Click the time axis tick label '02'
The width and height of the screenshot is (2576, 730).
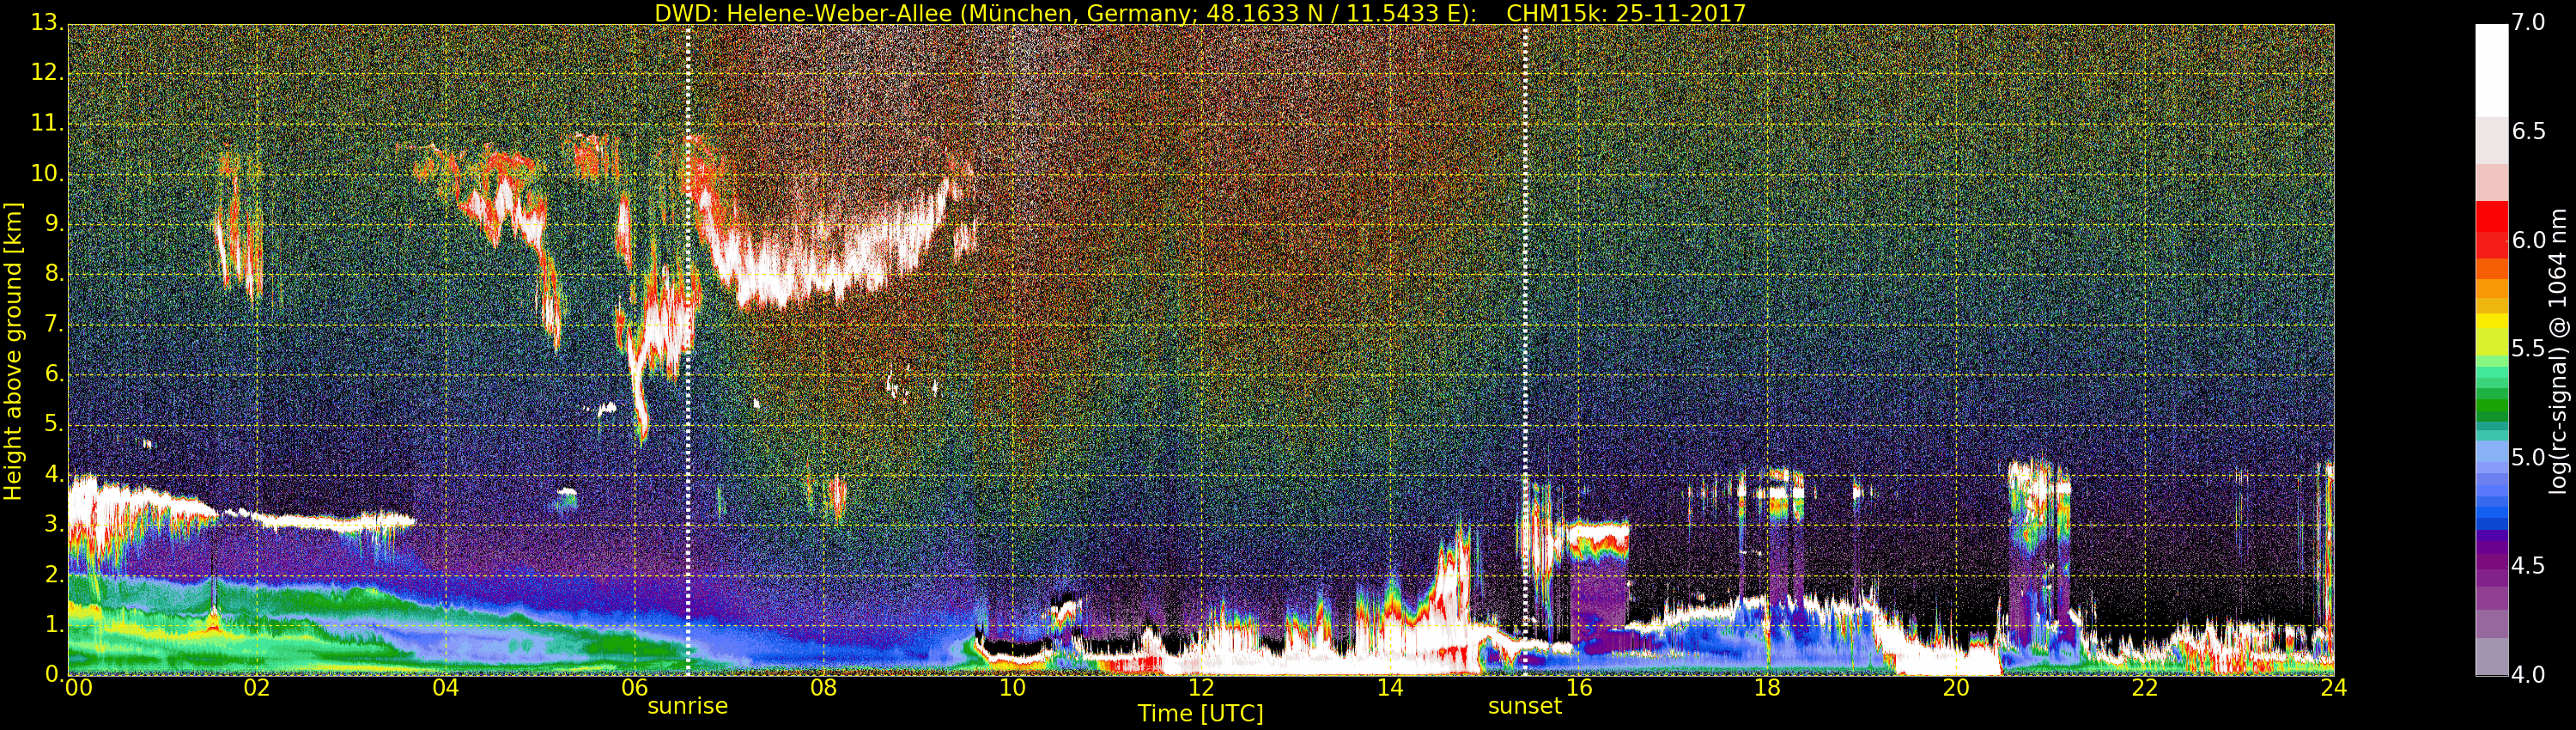pos(257,688)
